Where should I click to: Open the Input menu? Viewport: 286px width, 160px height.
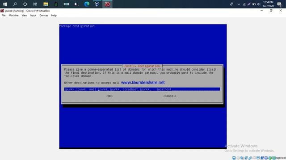33,16
